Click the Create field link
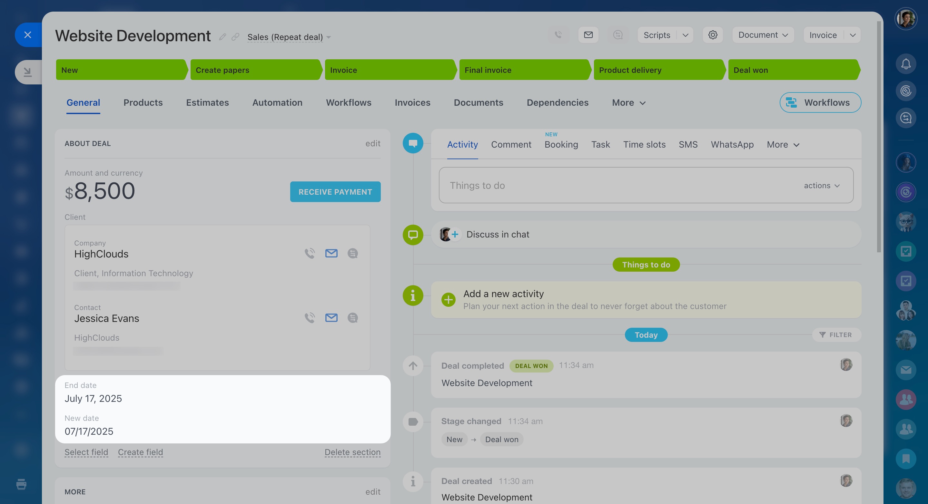Screen dimensions: 928x504 click(141, 452)
